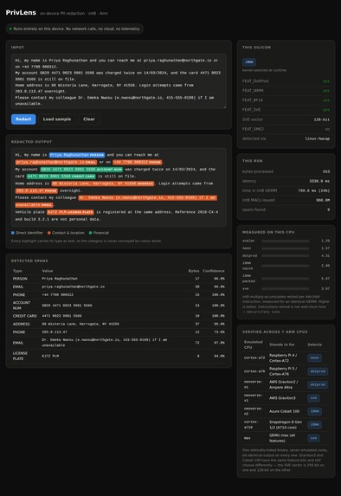This screenshot has width=341, height=496.
Task: Click the neon benchmark bar under Measured
Action: pos(286,248)
